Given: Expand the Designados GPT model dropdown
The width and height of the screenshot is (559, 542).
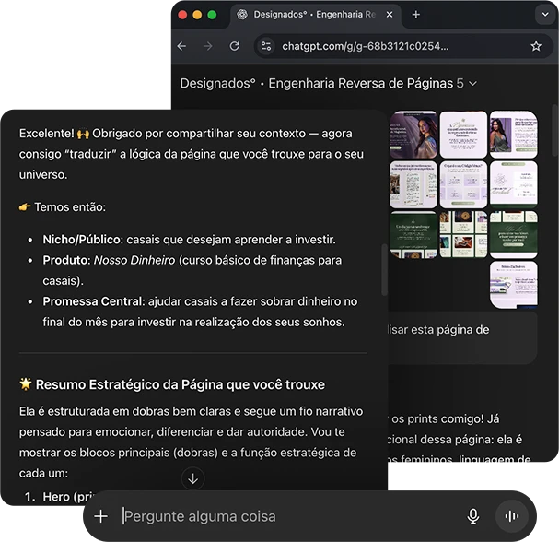Looking at the screenshot, I should (x=472, y=84).
